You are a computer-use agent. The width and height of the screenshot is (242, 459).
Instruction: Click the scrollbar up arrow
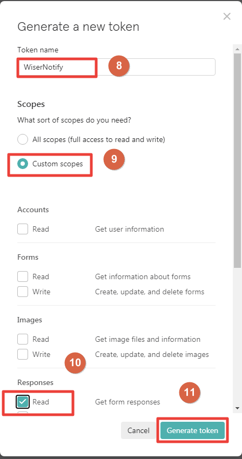[237, 49]
